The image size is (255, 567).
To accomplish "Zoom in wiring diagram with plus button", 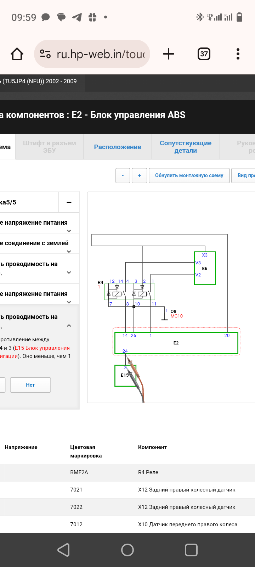I will tap(140, 175).
